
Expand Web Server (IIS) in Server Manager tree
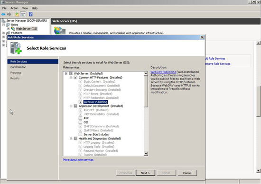click(x=8, y=29)
